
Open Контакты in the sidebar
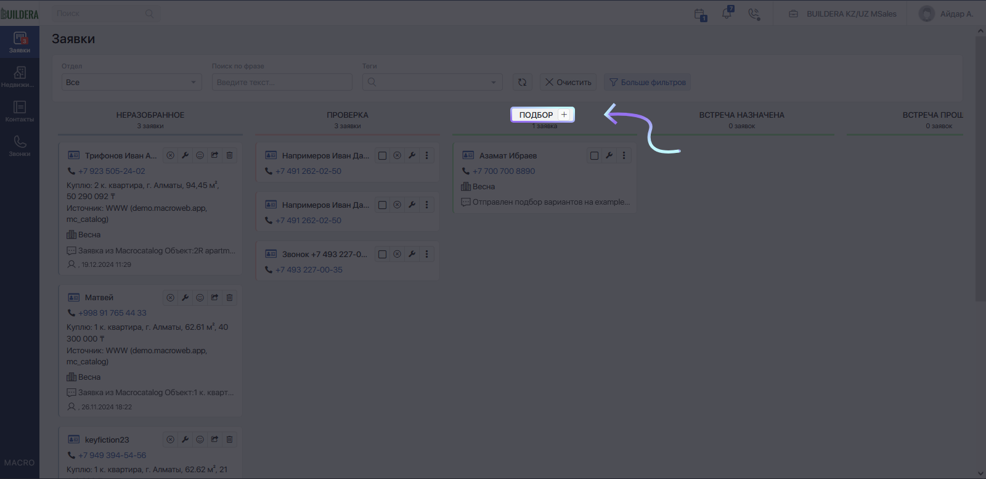click(20, 112)
